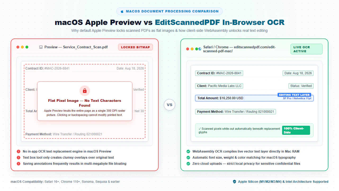Click the 100% Client-Side green button

click(x=296, y=130)
